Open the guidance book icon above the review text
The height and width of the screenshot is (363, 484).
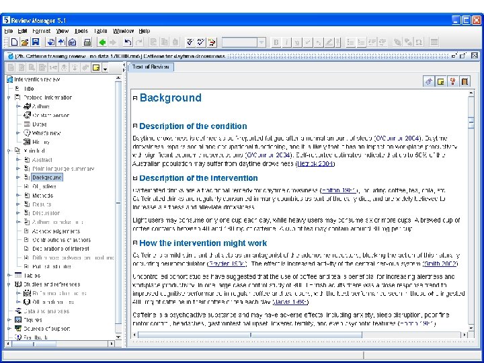[465, 81]
